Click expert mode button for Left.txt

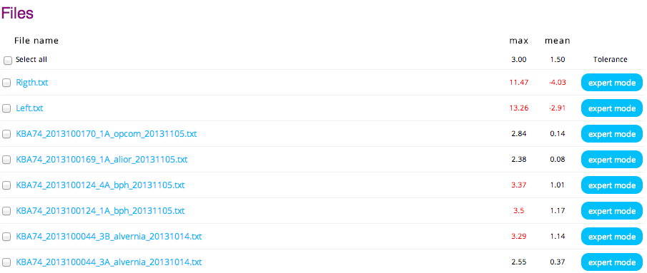(612, 108)
